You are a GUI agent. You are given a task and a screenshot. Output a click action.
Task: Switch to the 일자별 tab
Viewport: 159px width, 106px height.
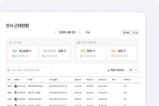point(126,32)
